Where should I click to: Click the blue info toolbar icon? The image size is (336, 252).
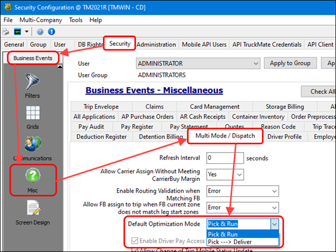[52, 32]
